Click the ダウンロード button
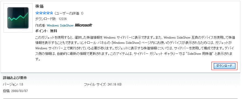Screen dimensions: 242x99 pos(224,66)
